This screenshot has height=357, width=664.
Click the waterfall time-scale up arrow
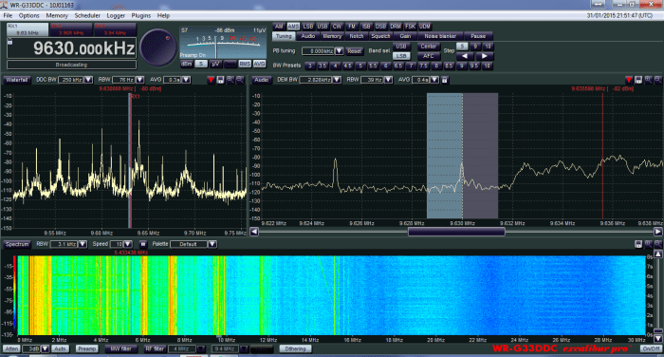coord(658,254)
